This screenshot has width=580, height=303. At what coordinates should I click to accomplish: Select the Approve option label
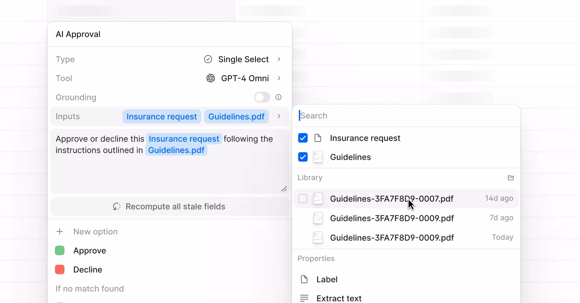point(90,251)
